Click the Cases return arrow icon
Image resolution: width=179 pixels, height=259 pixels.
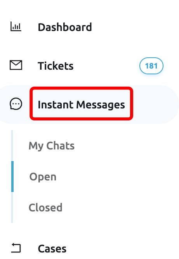click(x=16, y=248)
